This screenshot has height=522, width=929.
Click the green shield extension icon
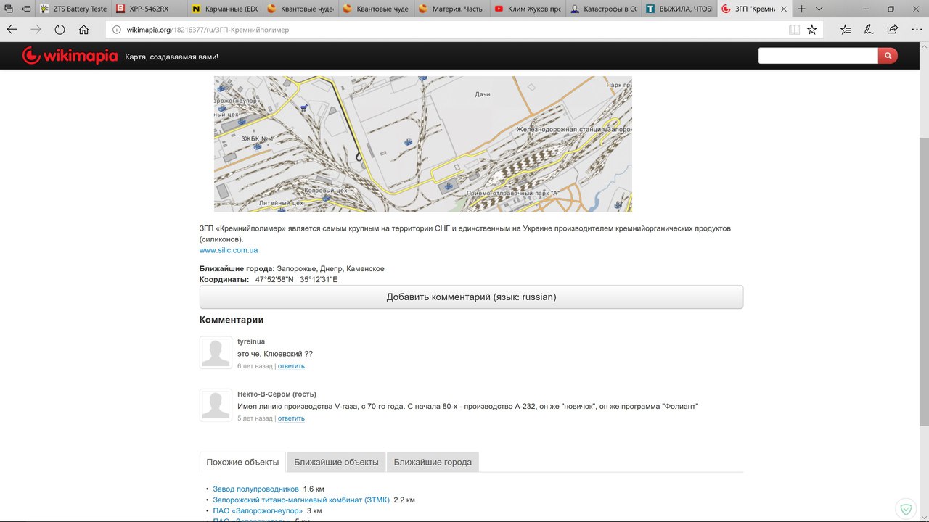pos(905,507)
